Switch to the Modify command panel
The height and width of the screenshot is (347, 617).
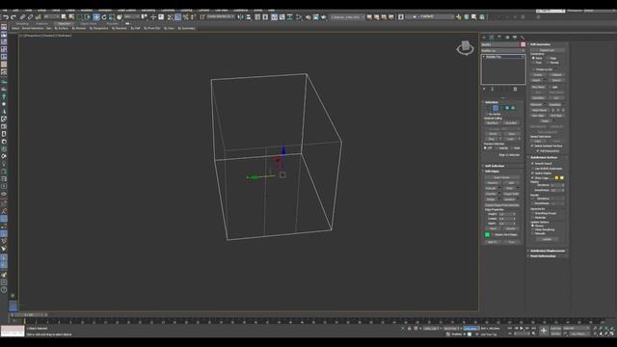point(492,37)
